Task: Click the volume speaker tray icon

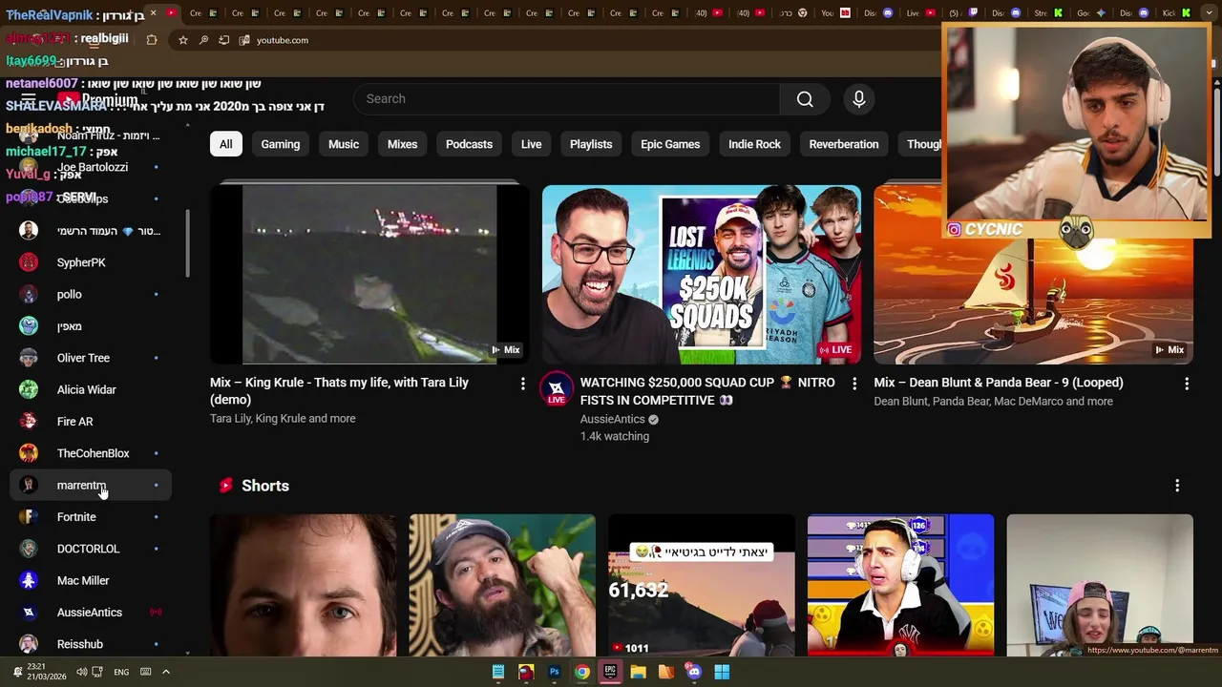Action: pos(81,672)
